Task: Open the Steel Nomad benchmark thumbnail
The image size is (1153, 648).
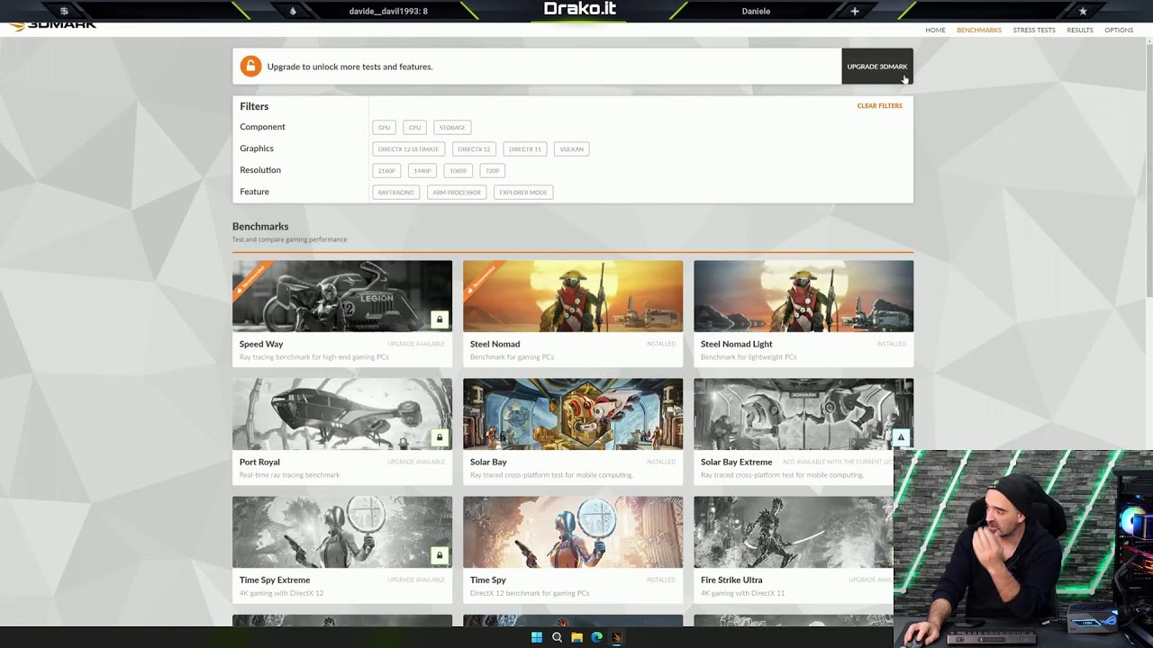Action: click(573, 296)
